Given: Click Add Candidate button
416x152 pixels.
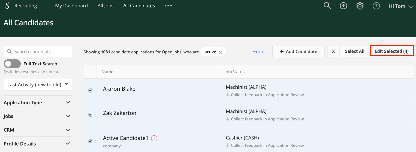Looking at the screenshot, I should [298, 51].
